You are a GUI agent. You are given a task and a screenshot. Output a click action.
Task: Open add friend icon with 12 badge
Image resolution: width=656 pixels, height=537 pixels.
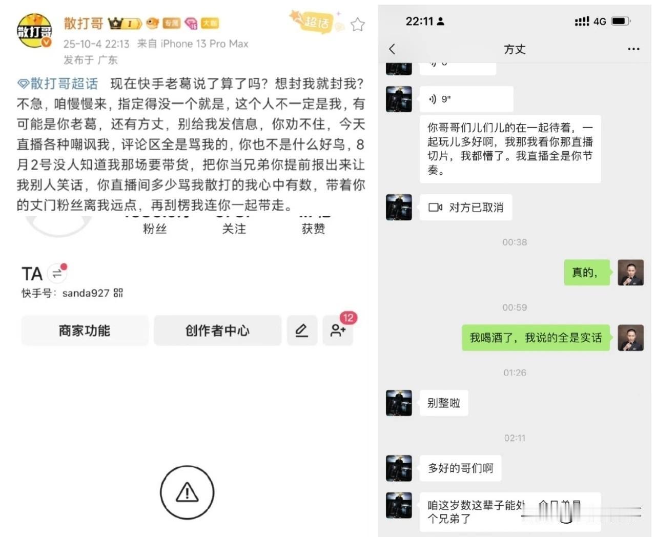338,331
